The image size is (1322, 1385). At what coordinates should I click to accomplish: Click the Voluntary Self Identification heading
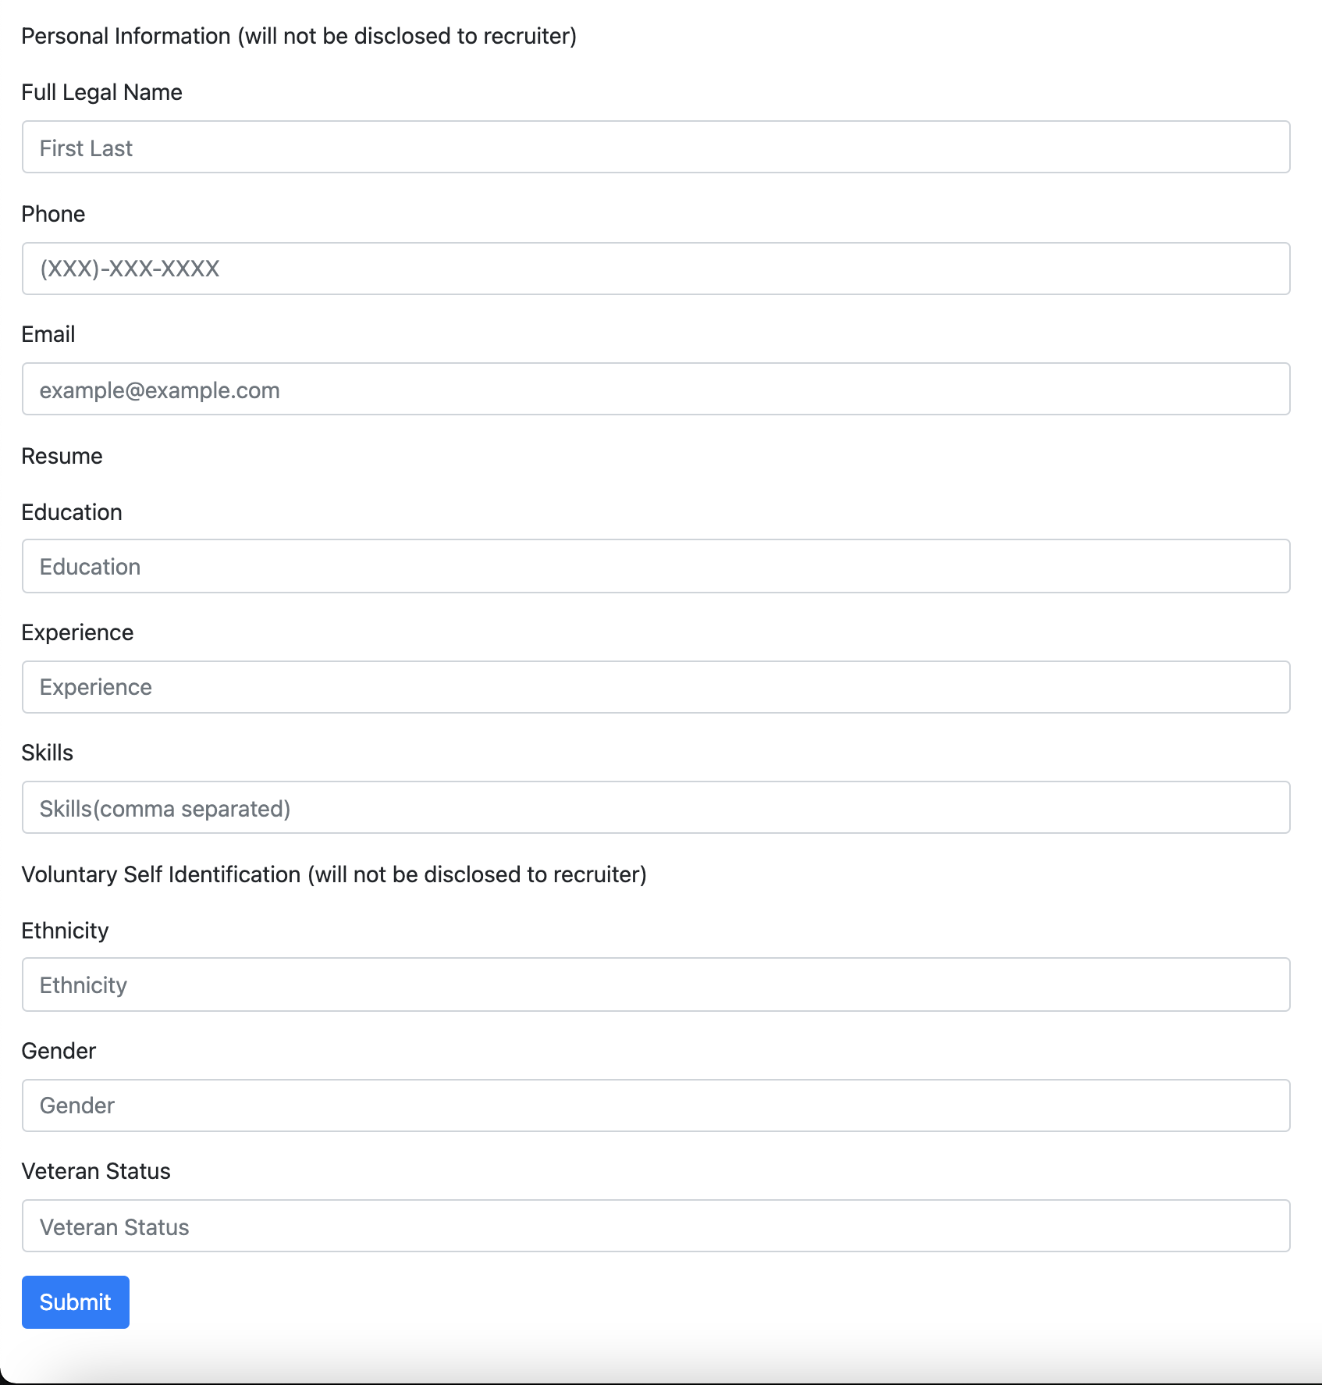pyautogui.click(x=334, y=874)
